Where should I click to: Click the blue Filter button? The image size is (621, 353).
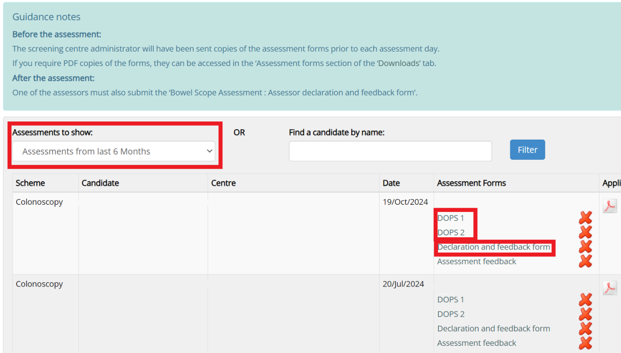point(527,150)
